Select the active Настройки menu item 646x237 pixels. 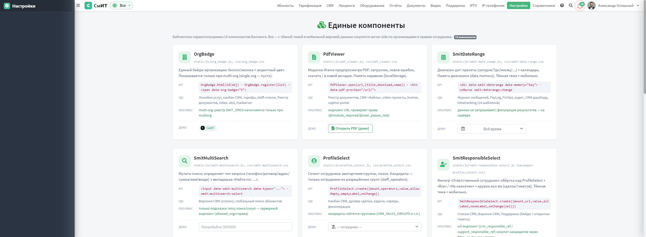(518, 6)
